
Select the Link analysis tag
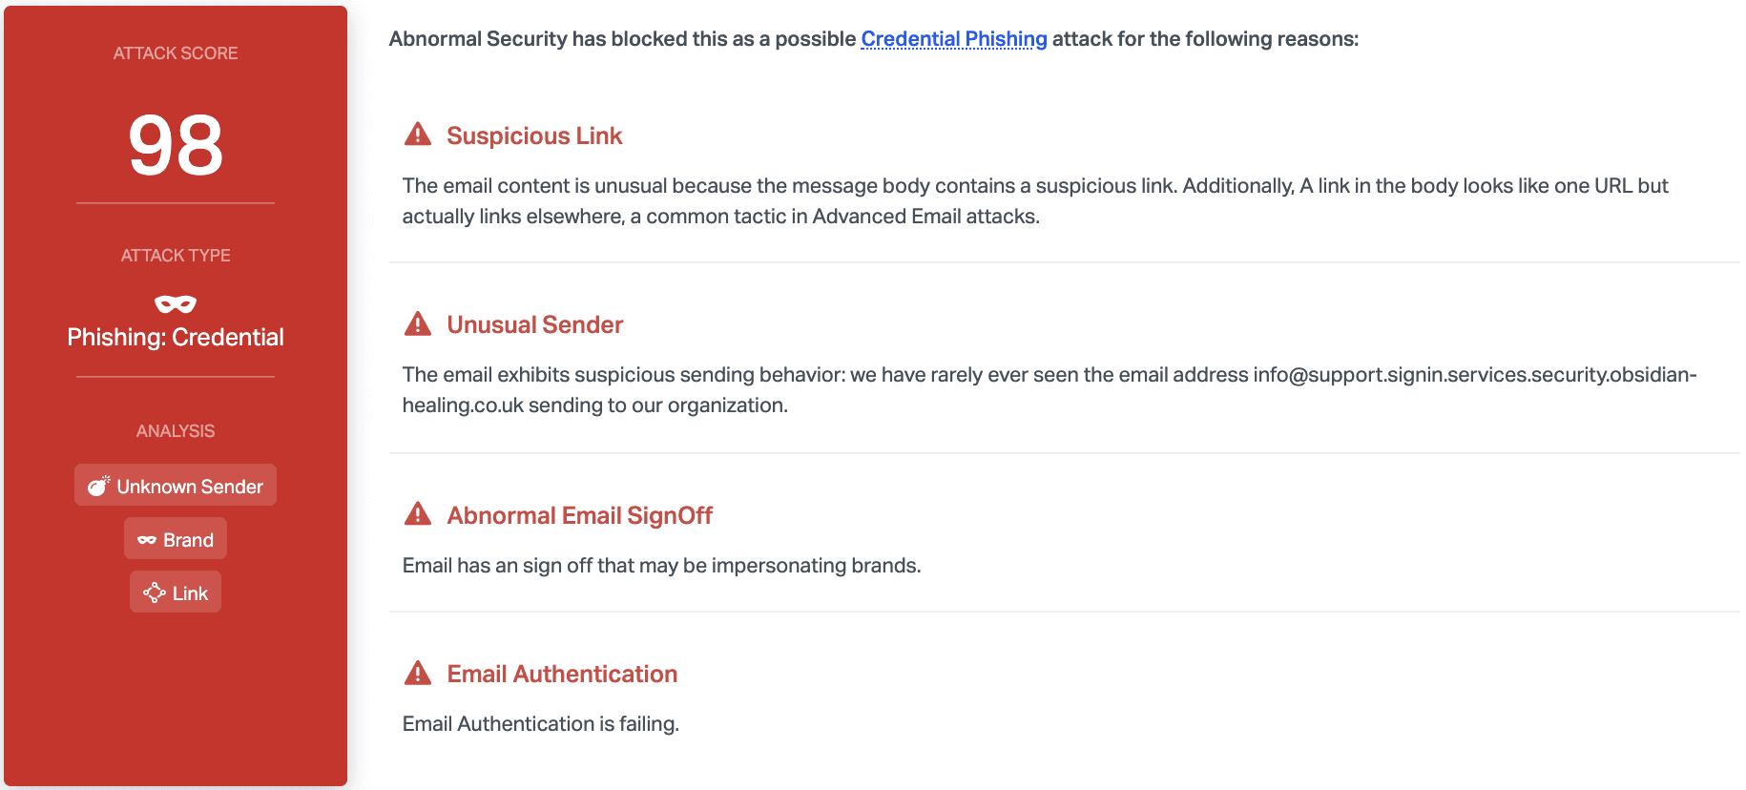[x=176, y=592]
